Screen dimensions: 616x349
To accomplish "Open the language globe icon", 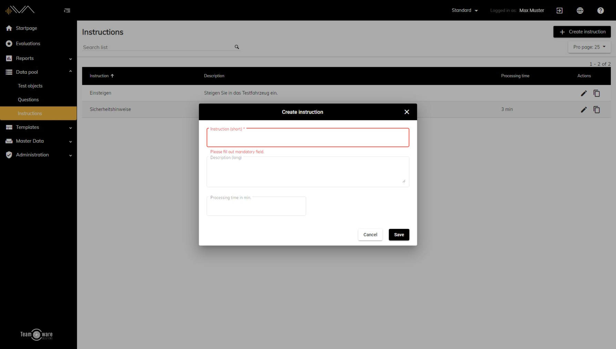I will point(580,10).
